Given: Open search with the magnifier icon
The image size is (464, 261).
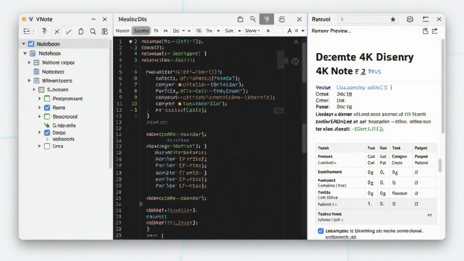Looking at the screenshot, I should 93,31.
